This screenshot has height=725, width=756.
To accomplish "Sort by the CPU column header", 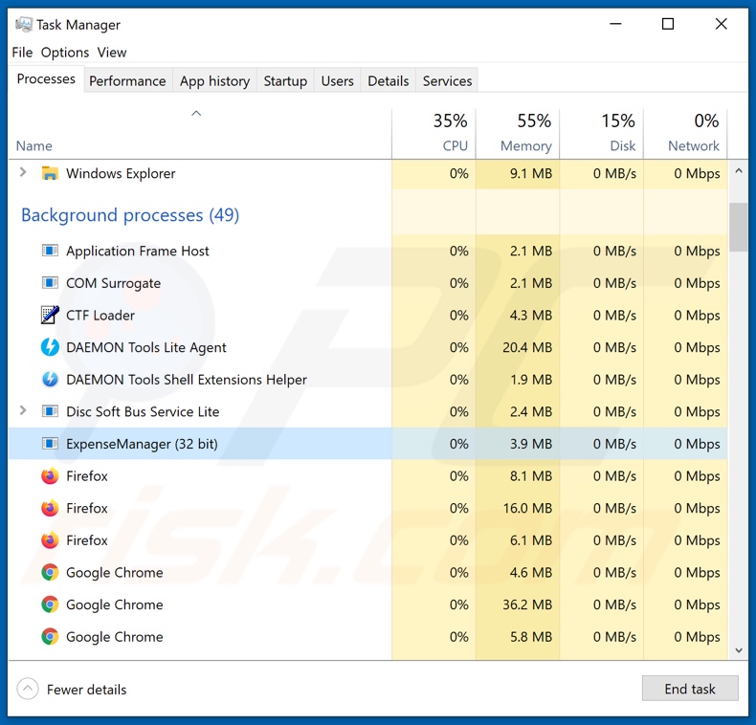I will point(434,133).
